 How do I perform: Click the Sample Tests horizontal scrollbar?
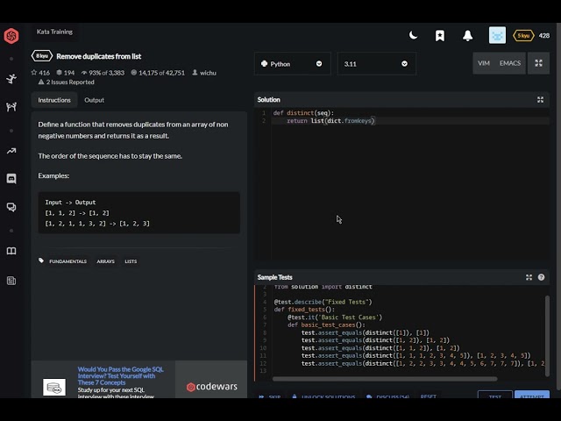[385, 378]
